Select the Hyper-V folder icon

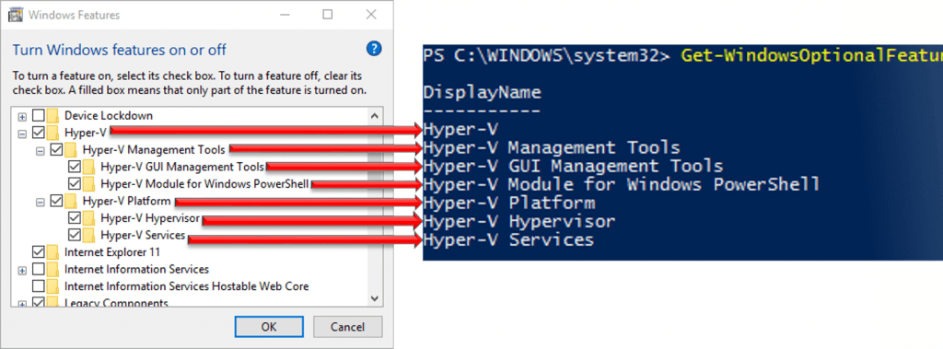click(52, 133)
